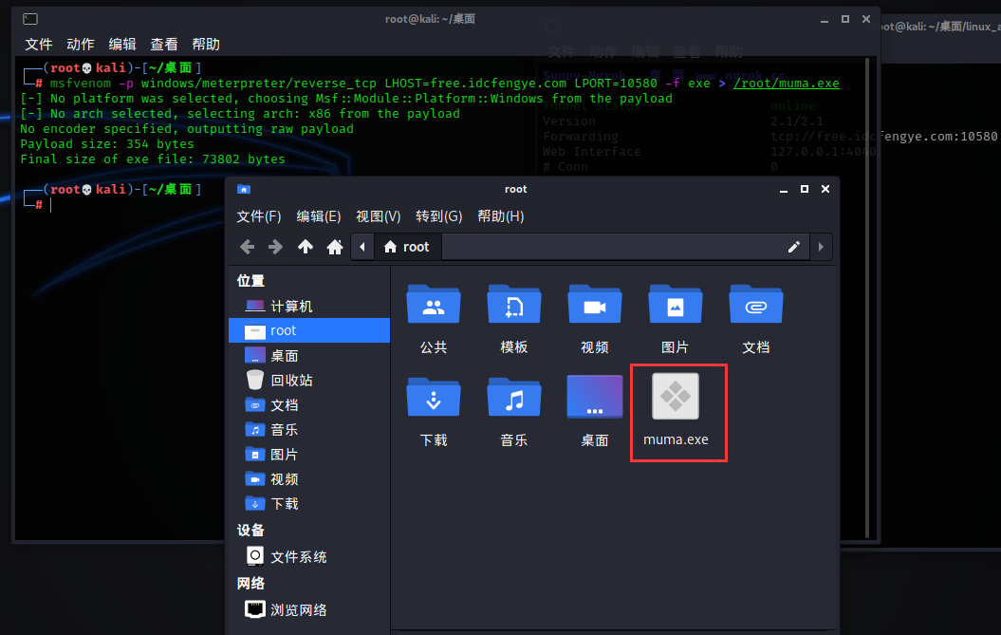Viewport: 1001px width, 635px height.
Task: Select the 桌面 folder icon in file pane
Action: click(594, 397)
